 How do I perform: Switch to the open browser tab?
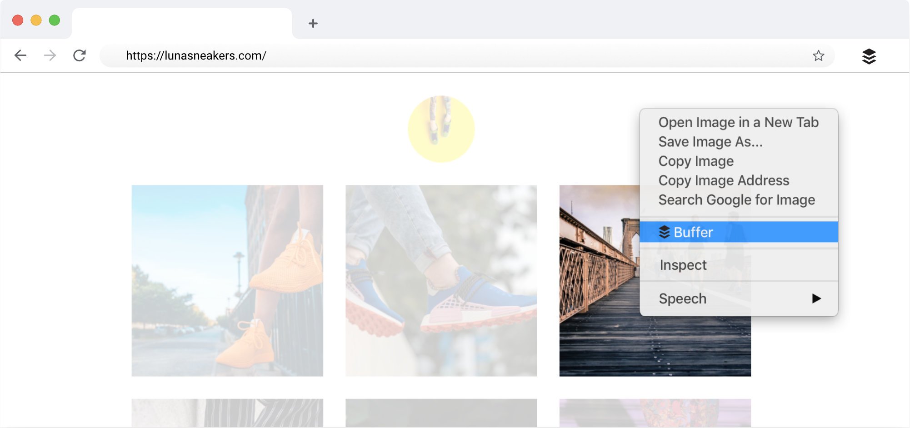pos(182,23)
